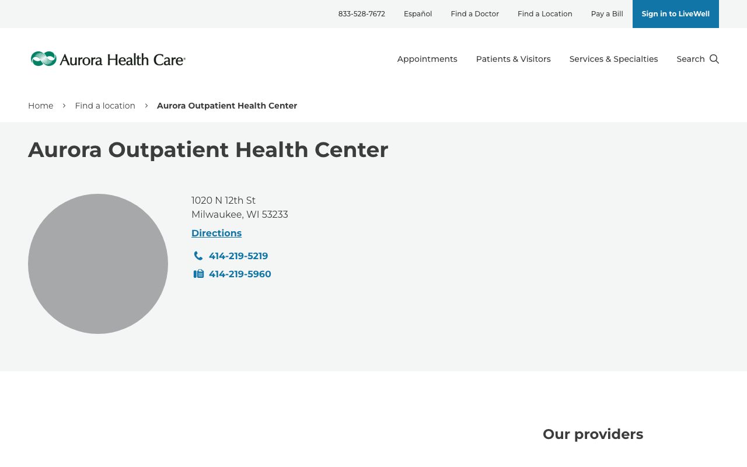
Task: Open the Appointments navigation menu
Action: click(427, 59)
